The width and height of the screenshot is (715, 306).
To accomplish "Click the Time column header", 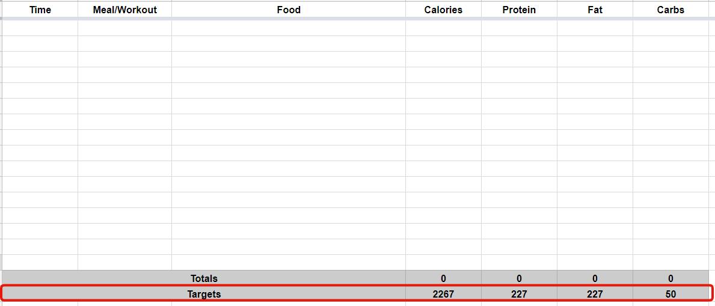I will coord(40,10).
